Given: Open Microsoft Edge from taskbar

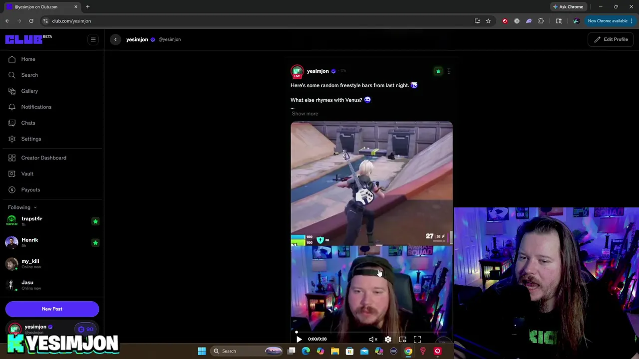Looking at the screenshot, I should tap(306, 351).
